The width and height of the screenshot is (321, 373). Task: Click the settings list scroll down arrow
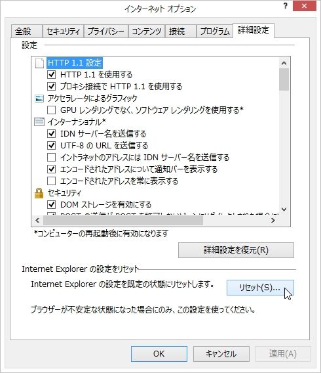284,209
